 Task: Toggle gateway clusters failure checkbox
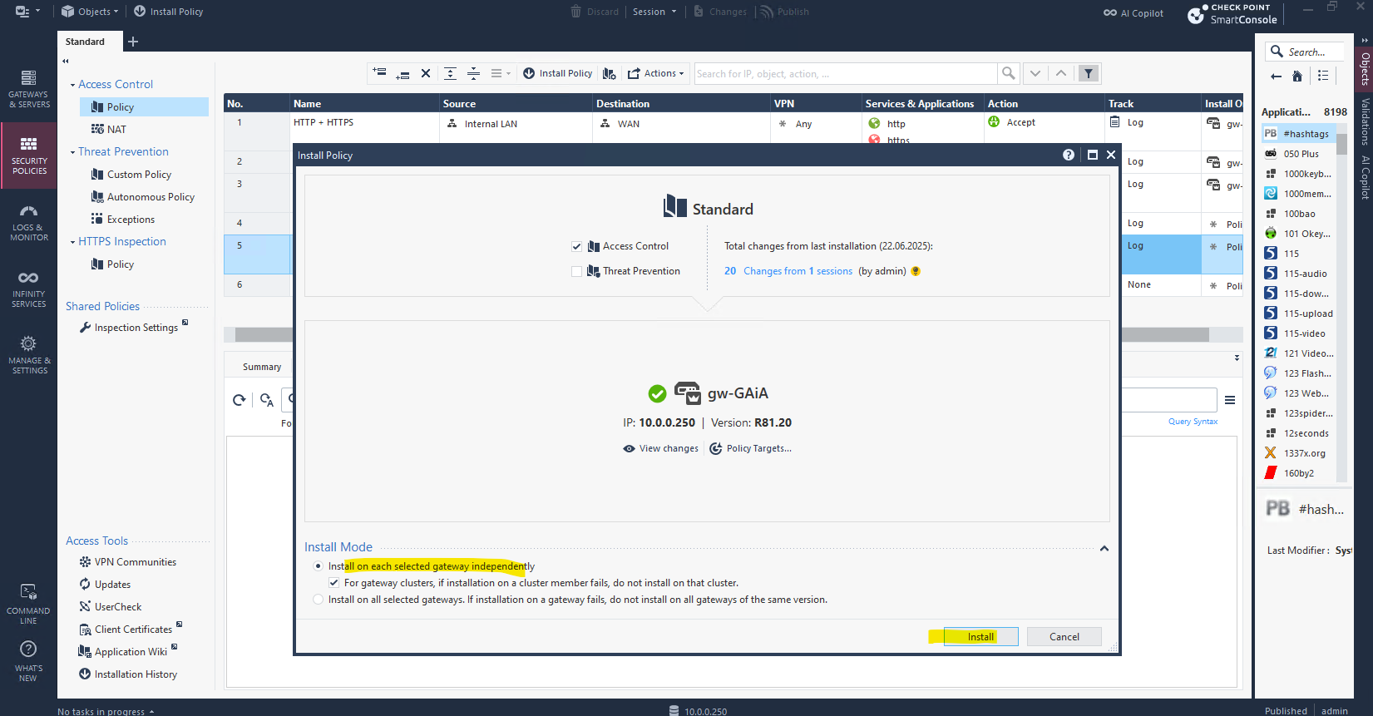tap(333, 583)
